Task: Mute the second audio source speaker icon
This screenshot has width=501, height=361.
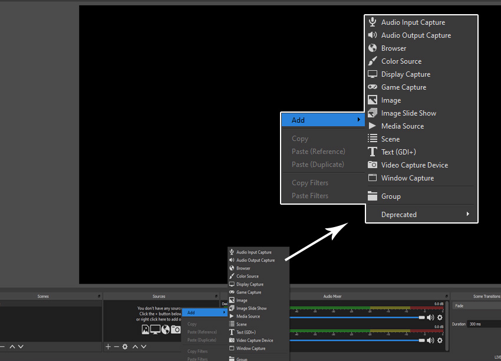Action: (430, 340)
